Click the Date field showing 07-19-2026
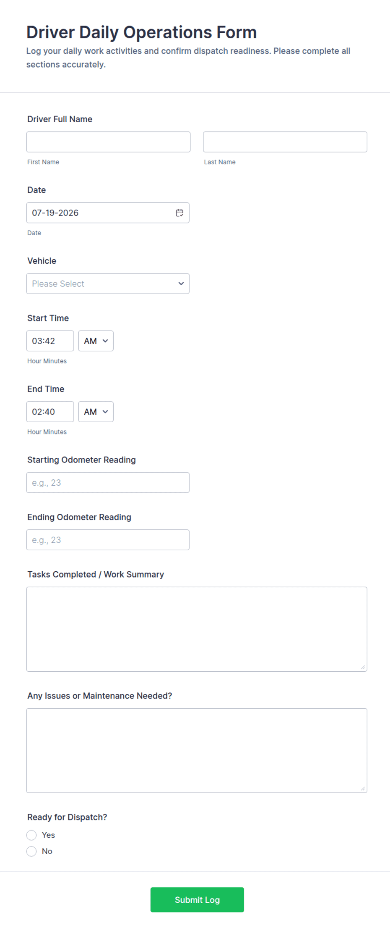This screenshot has width=390, height=933. (108, 213)
